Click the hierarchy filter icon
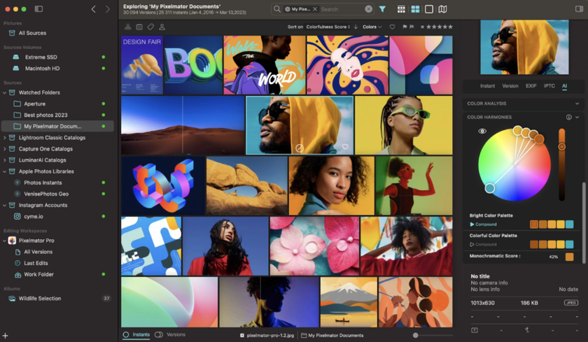Screen dimensions: 588x342 point(128,27)
